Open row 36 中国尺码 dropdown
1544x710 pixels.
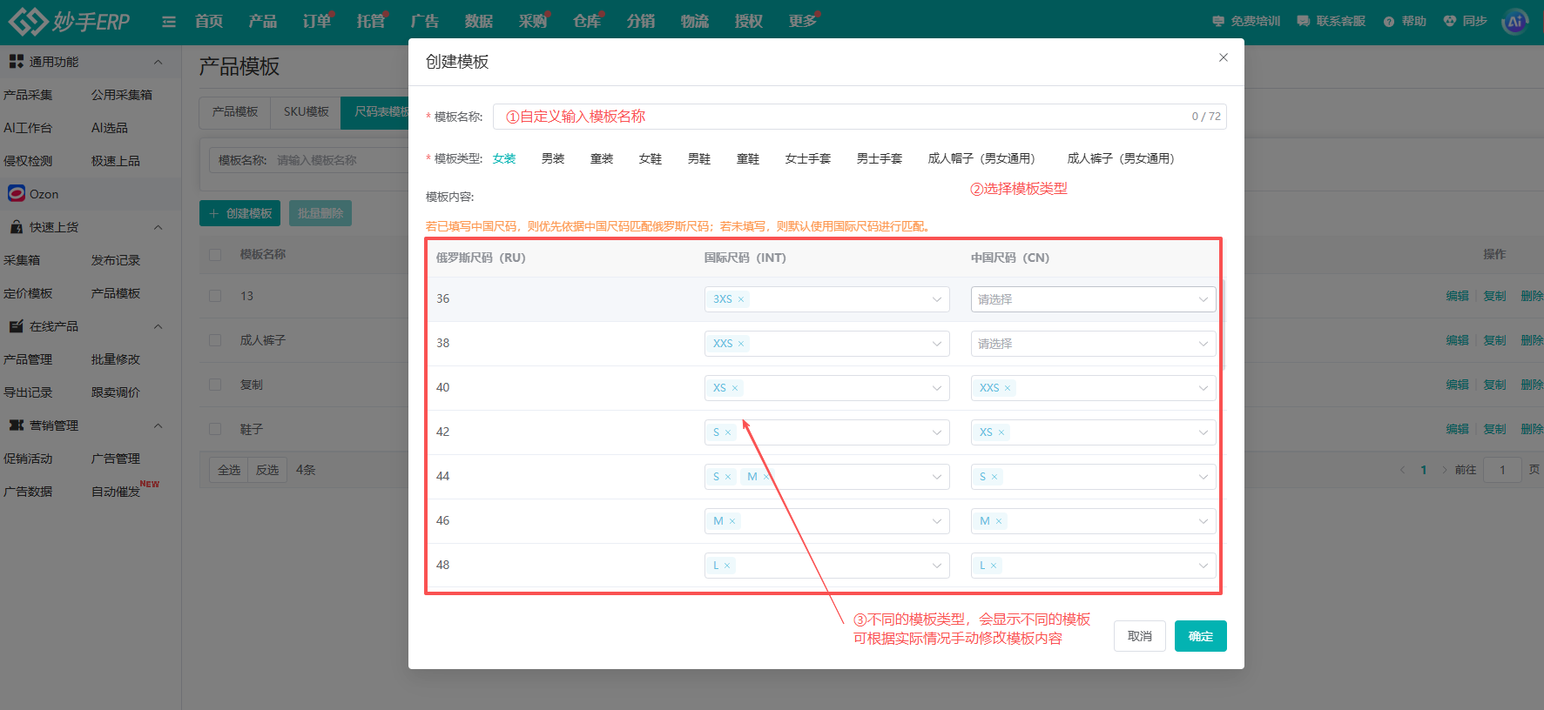point(1093,299)
